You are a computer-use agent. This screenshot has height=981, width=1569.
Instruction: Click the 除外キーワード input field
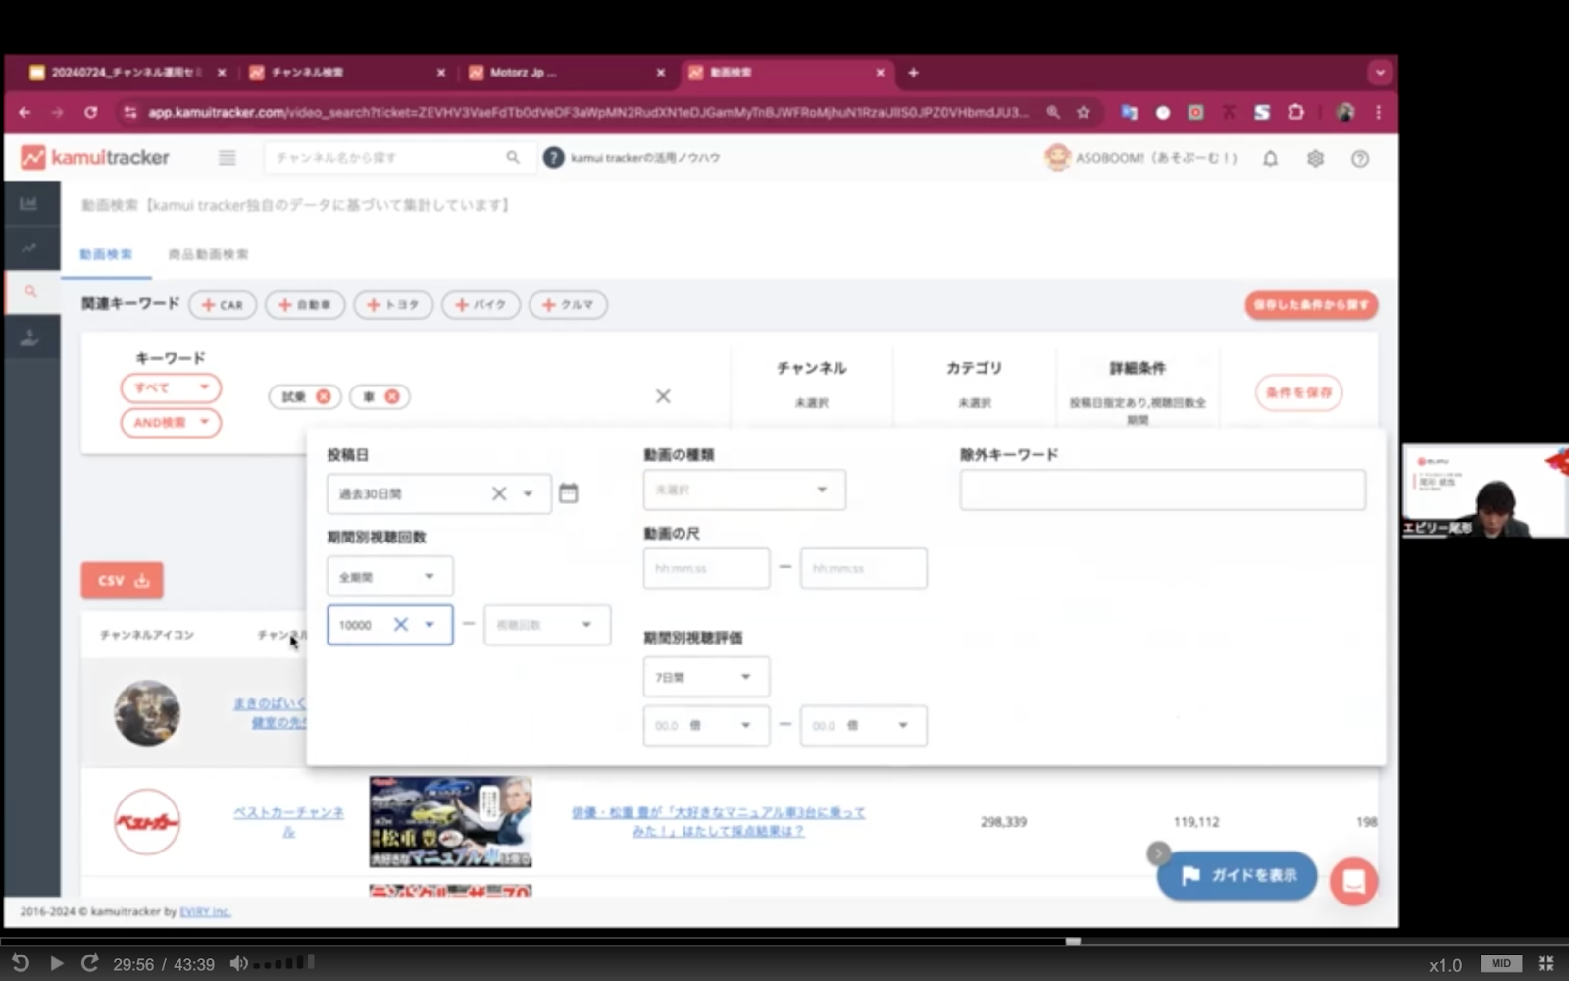[x=1162, y=490]
